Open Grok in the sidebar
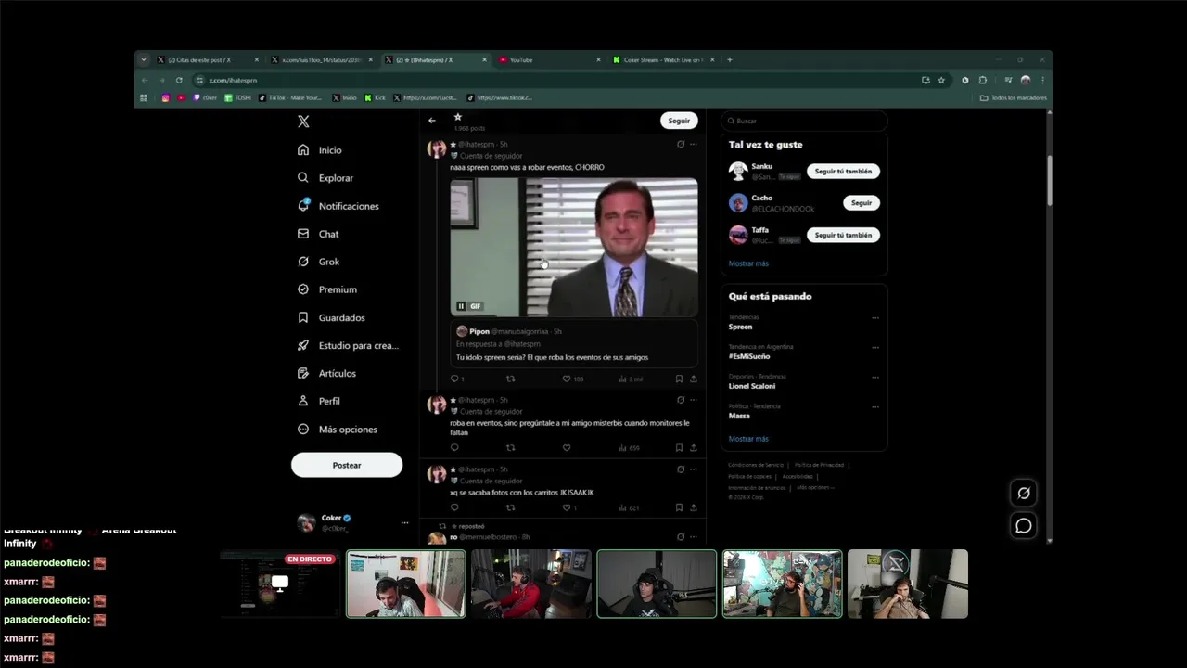 [x=318, y=262]
